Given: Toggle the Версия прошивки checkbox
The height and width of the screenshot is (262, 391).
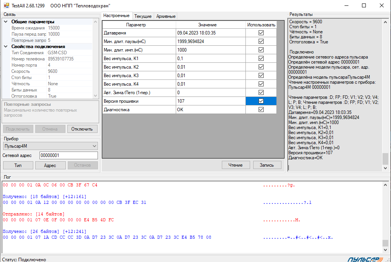Looking at the screenshot, I should point(261,101).
